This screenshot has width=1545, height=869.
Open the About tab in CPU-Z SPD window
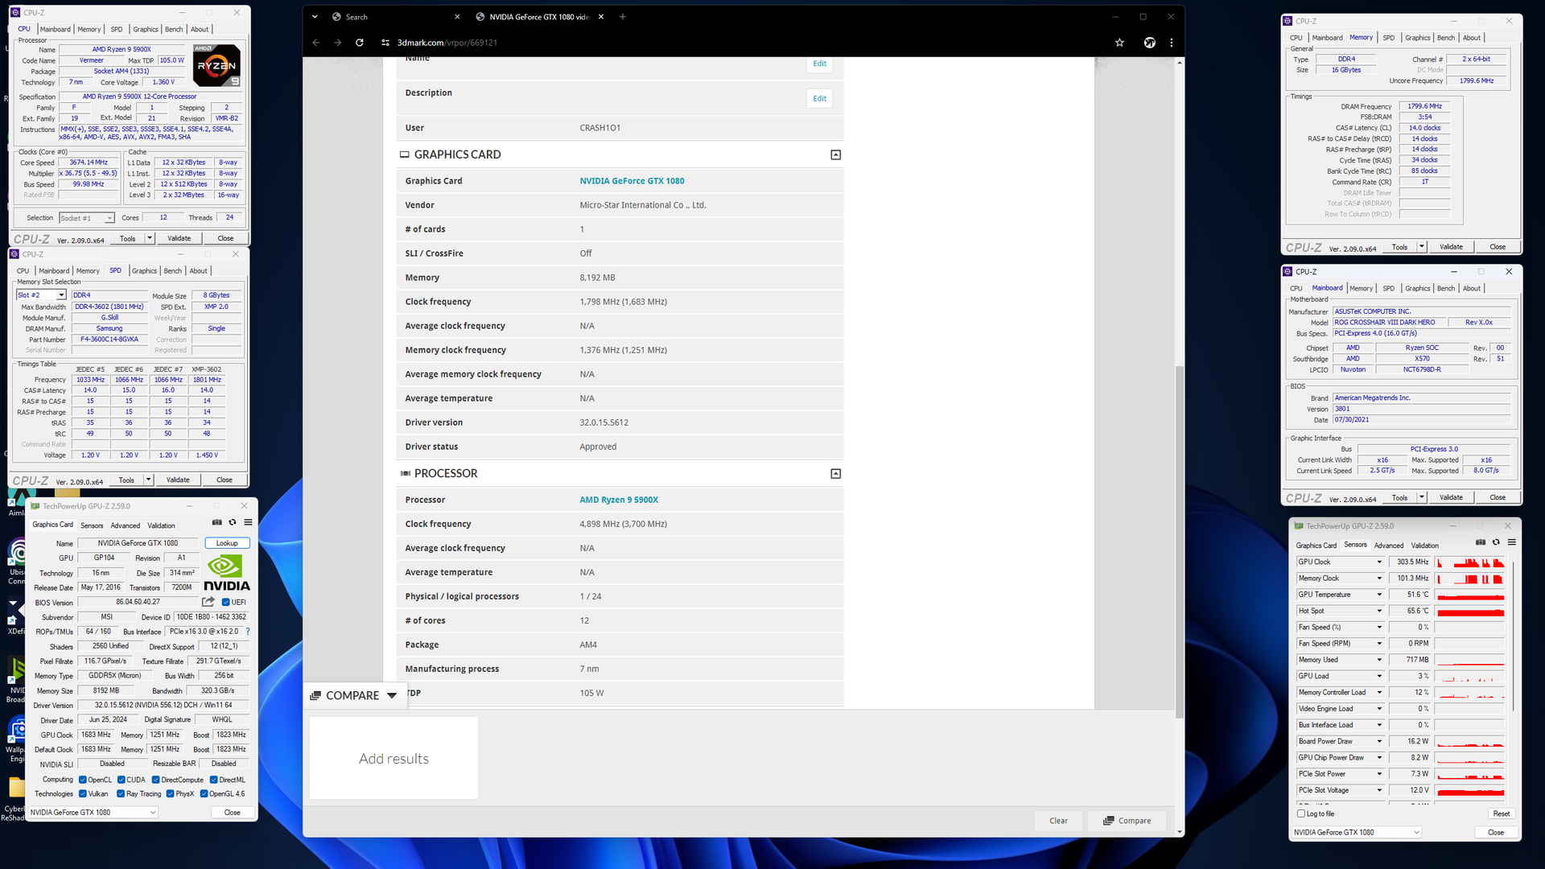pos(198,271)
